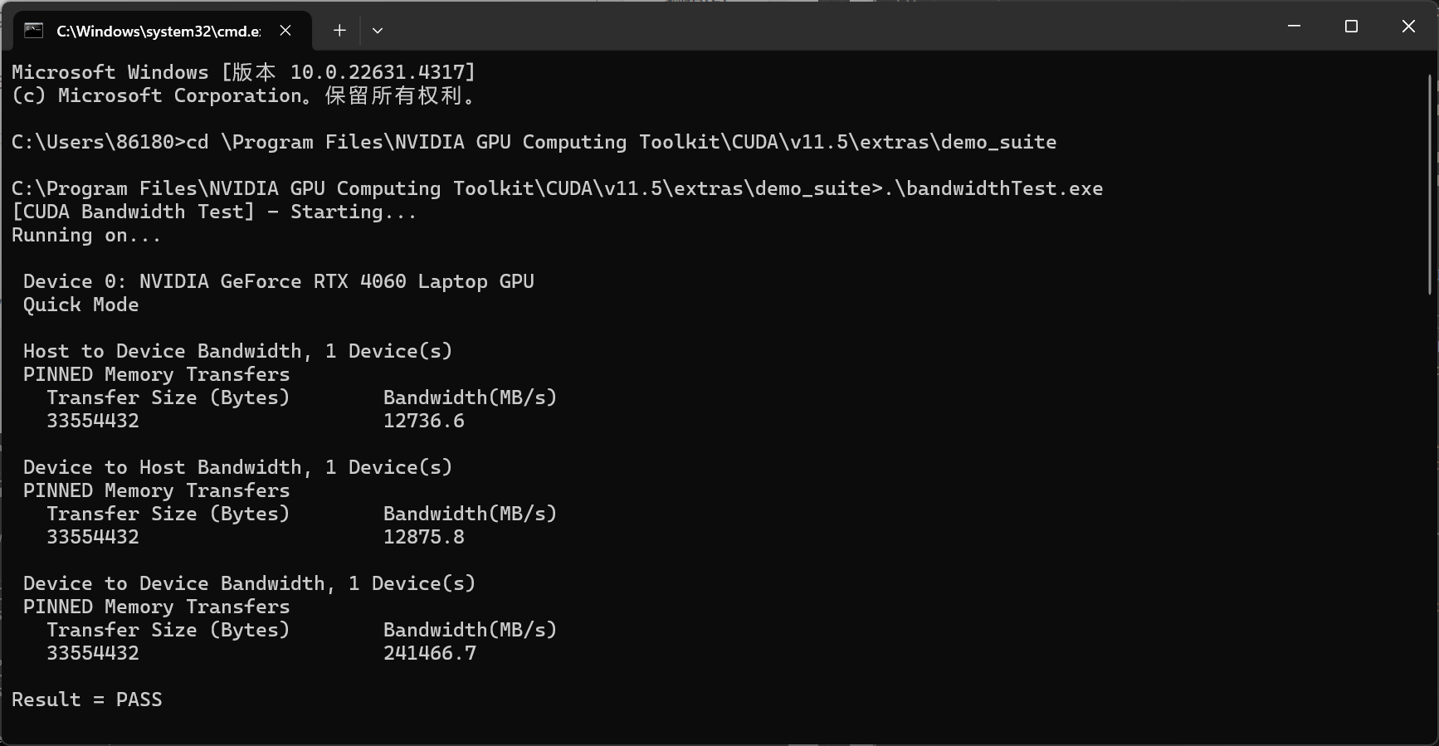Maximize the terminal window
1439x746 pixels.
(x=1351, y=27)
